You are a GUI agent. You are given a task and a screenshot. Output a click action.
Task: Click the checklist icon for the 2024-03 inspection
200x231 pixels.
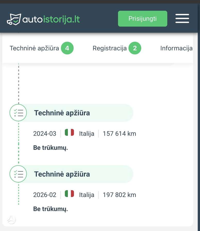pos(18,113)
